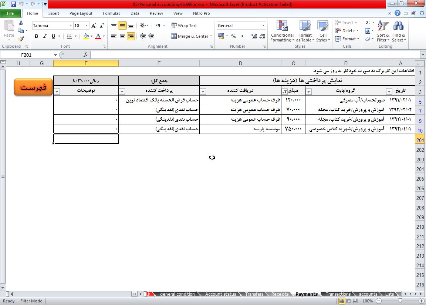Open the Transactions sheet tab
This screenshot has width=426, height=305.
338,294
